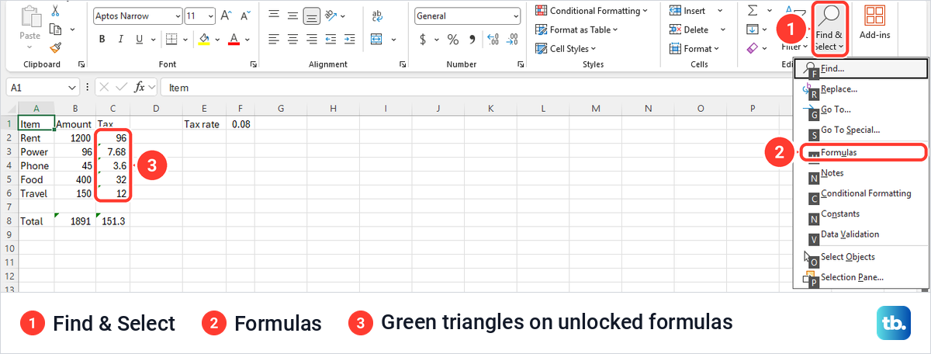Click the Borders icon
Image resolution: width=931 pixels, height=354 pixels.
pos(171,40)
